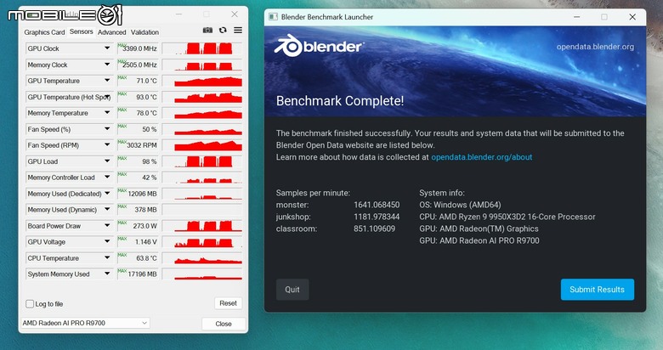The image size is (663, 350).
Task: Enable the Log to file checkbox
Action: click(30, 304)
